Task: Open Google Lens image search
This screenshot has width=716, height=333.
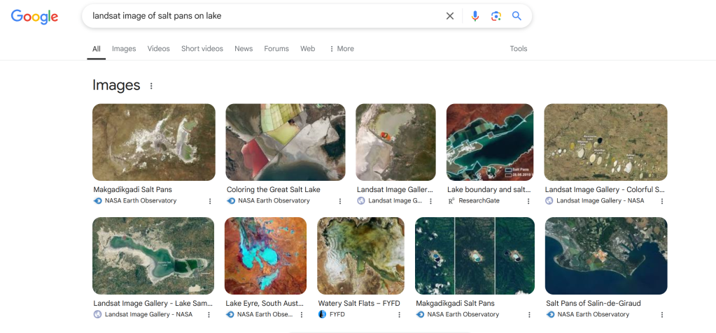Action: tap(496, 16)
